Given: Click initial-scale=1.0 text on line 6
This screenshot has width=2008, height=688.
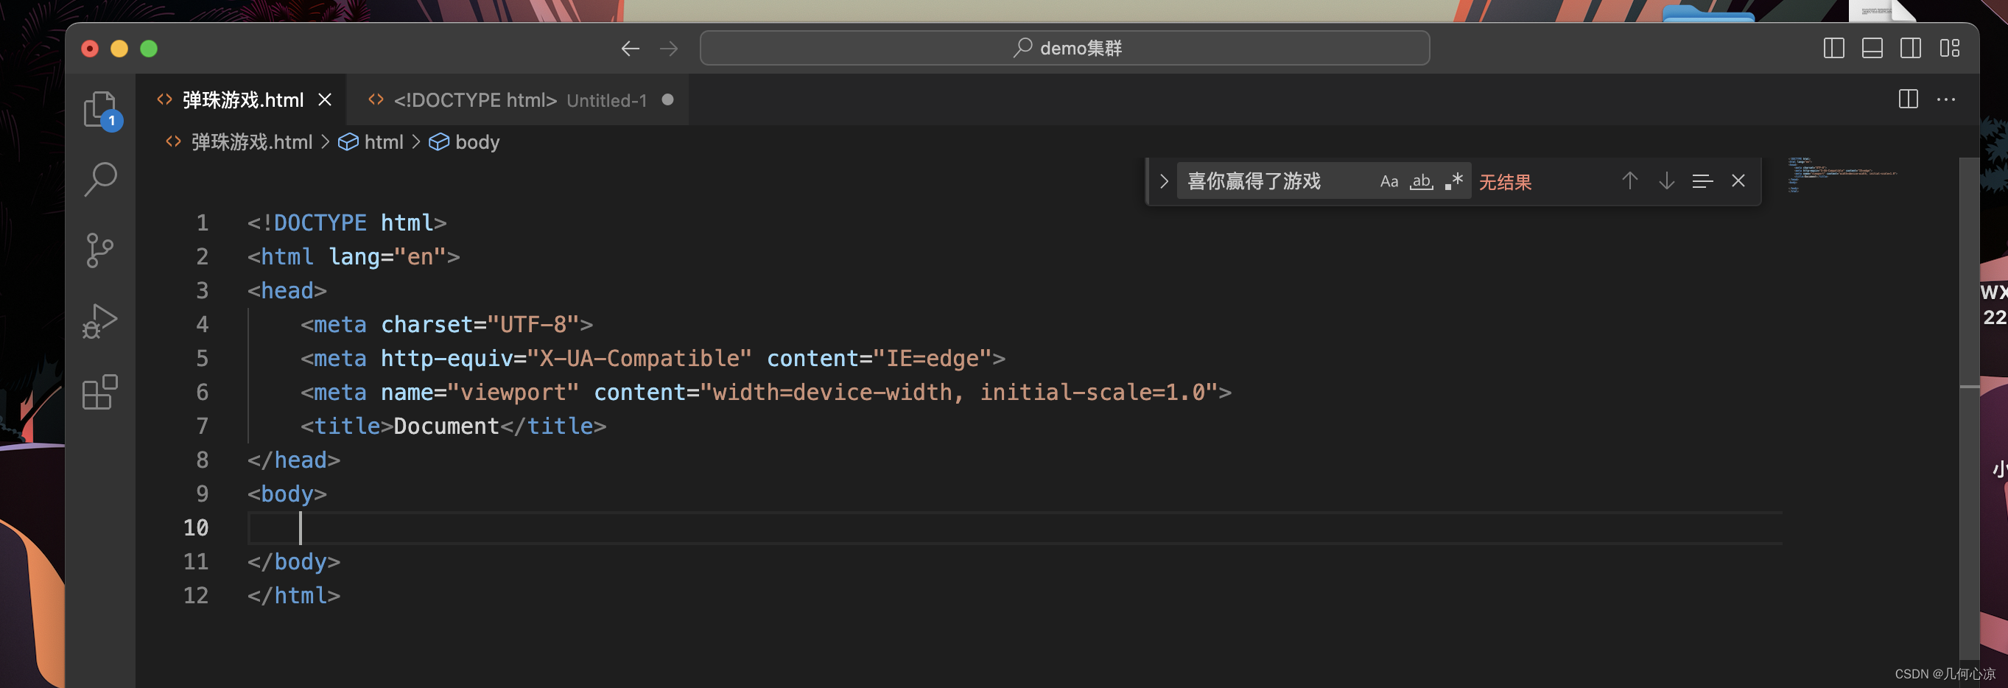Looking at the screenshot, I should point(1092,392).
